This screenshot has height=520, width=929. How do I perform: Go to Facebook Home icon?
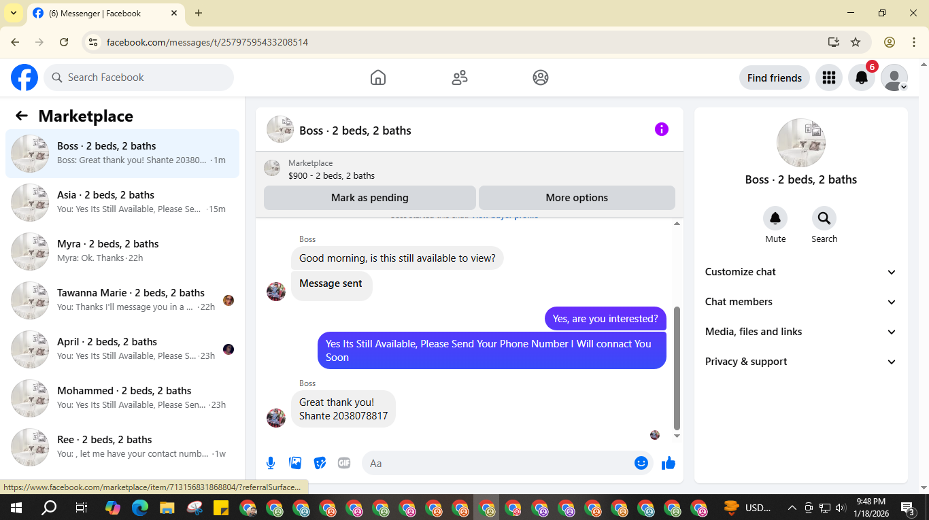[378, 77]
